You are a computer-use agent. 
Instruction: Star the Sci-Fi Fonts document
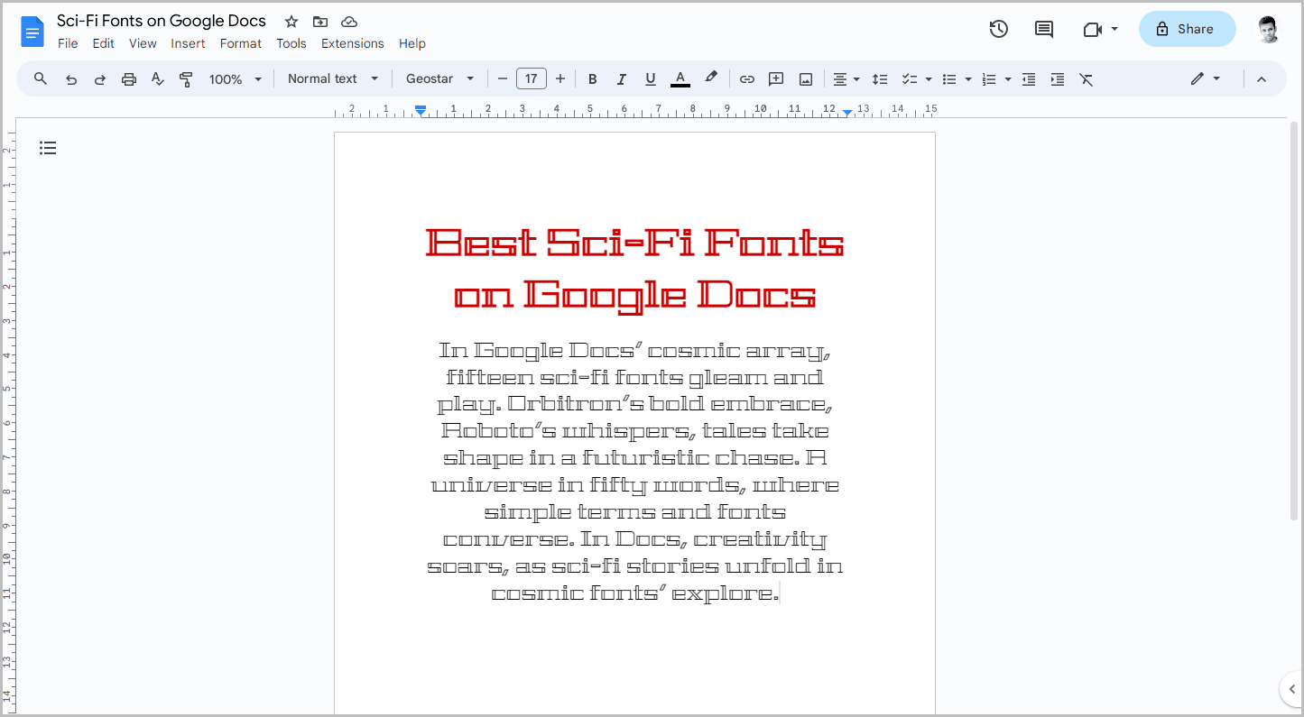pos(291,21)
